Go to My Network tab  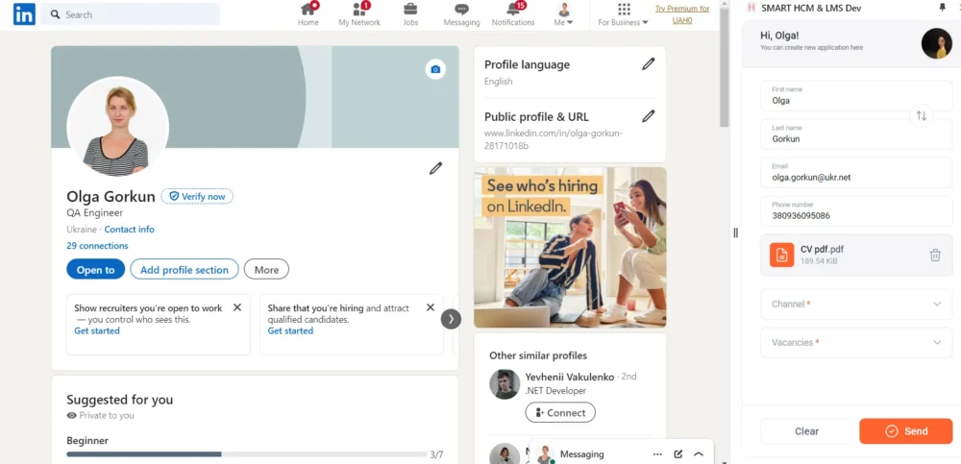tap(359, 14)
